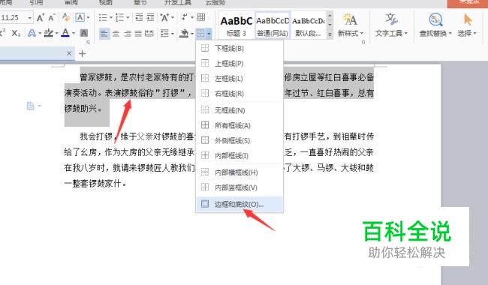Image resolution: width=488 pixels, height=285 pixels.
Task: Expand the numbering list arrow
Action: click(x=128, y=18)
